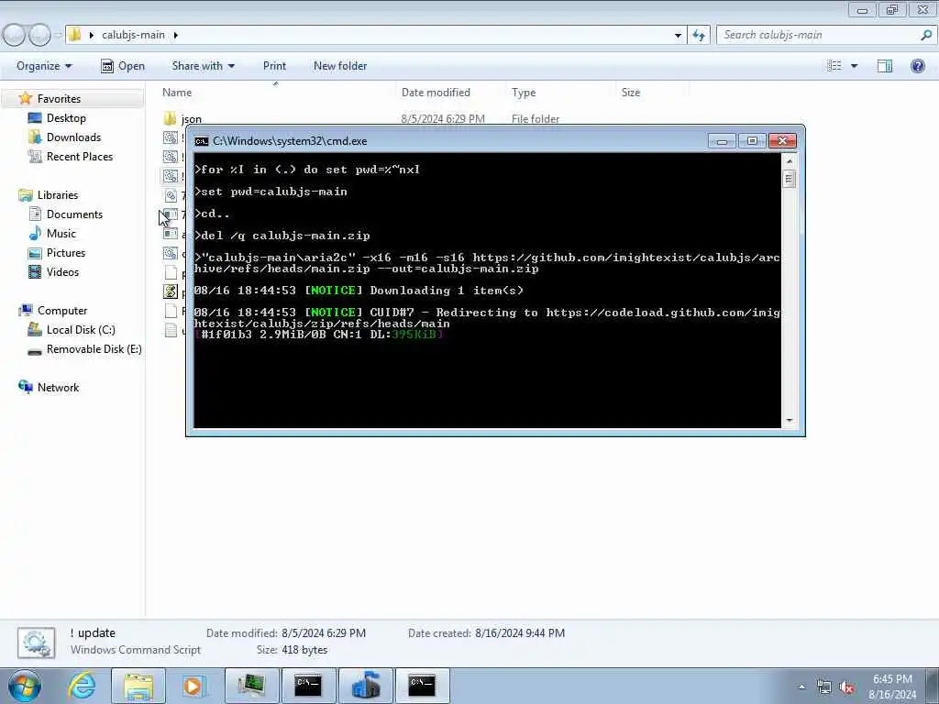Select Libraries in the navigation pane

[x=58, y=195]
